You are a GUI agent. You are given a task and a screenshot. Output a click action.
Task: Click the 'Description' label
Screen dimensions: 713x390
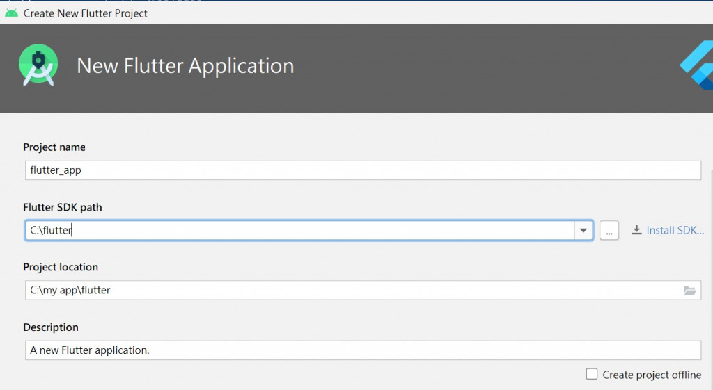(x=51, y=327)
